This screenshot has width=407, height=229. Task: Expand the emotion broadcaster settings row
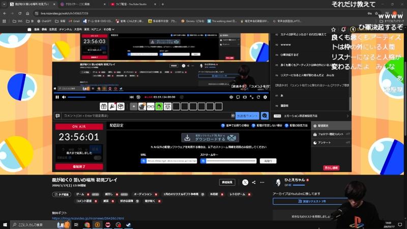[311, 116]
